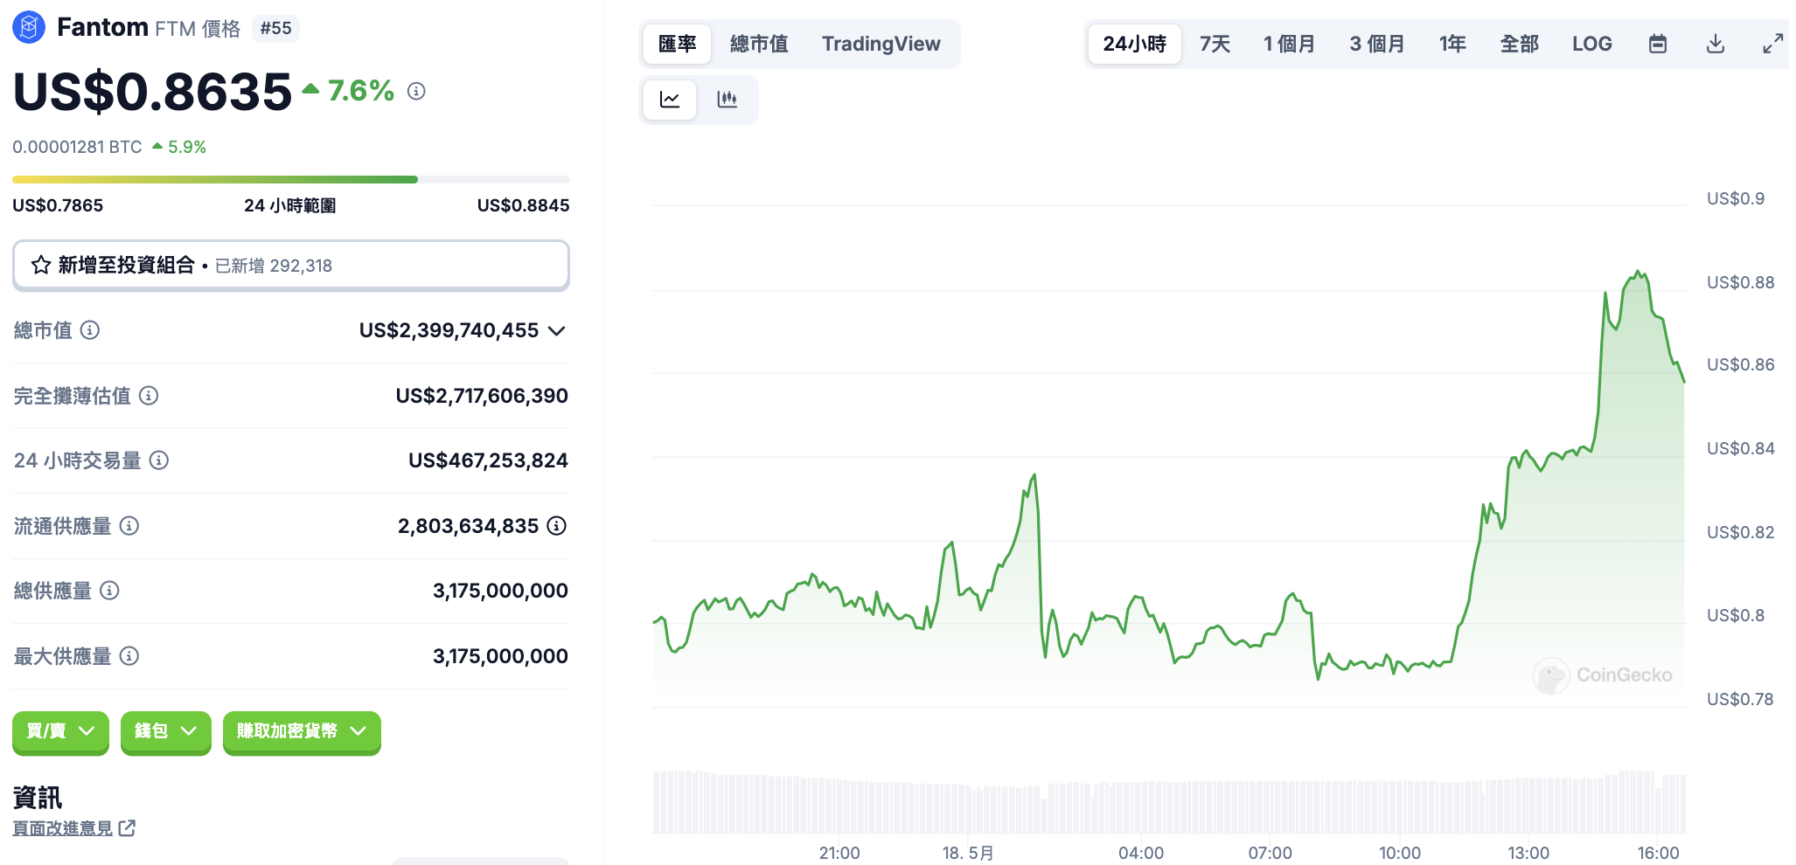Open the 錢包 dropdown menu

165,731
